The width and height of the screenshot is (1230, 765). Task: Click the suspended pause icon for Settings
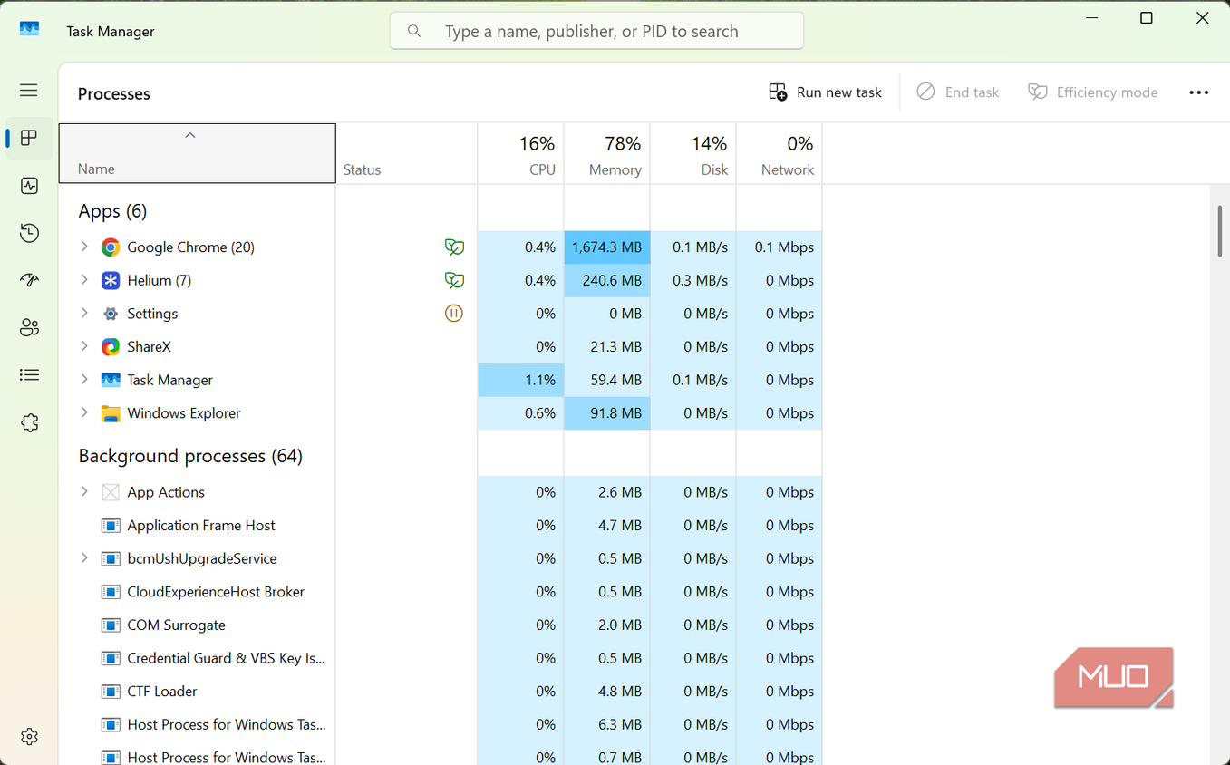(x=454, y=314)
